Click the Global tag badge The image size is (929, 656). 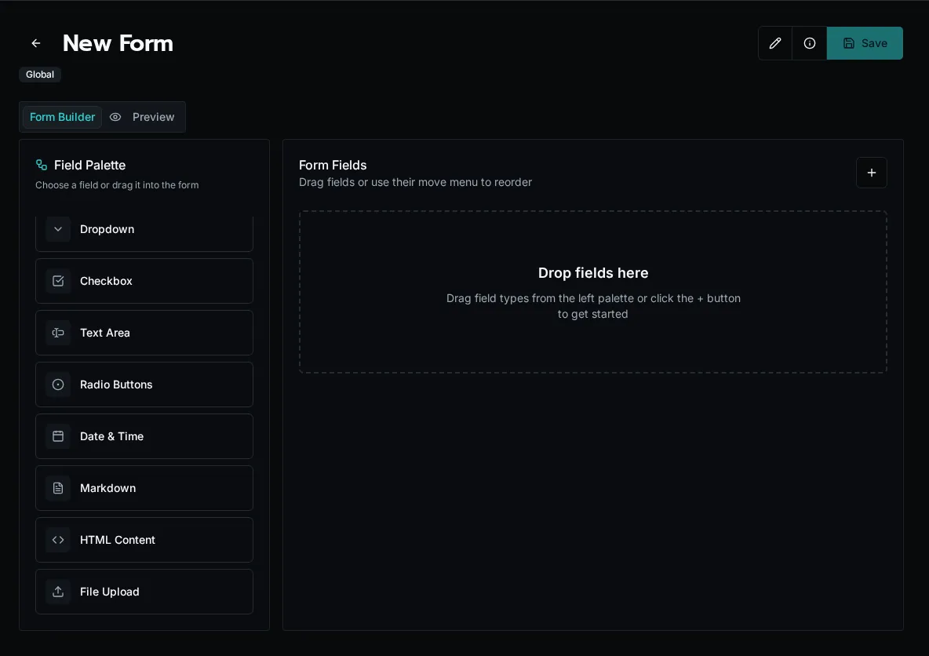click(40, 75)
